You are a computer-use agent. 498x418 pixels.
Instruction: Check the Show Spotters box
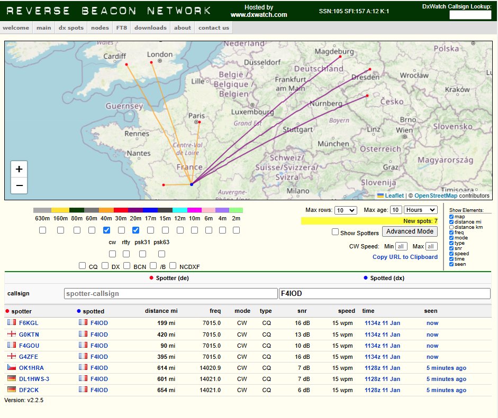[x=335, y=232]
